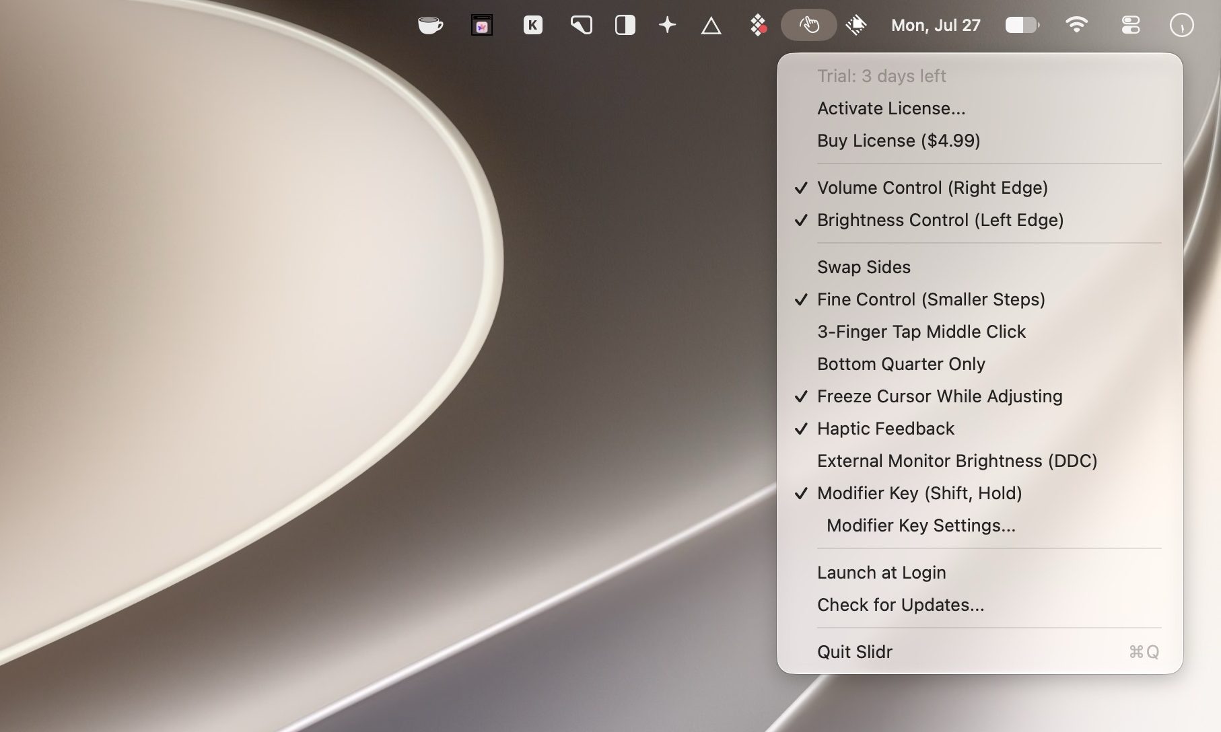Select Buy License ($4.99)
This screenshot has width=1221, height=732.
click(x=979, y=141)
